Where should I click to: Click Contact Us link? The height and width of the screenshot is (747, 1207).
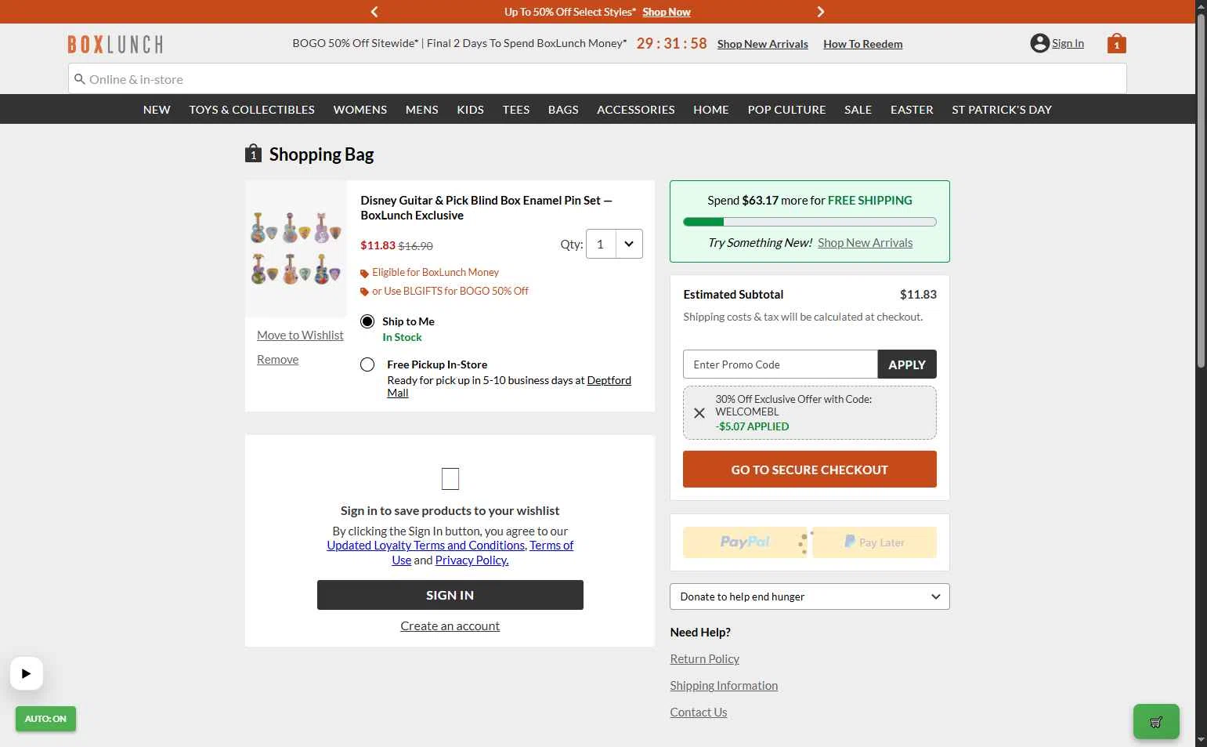coord(699,713)
